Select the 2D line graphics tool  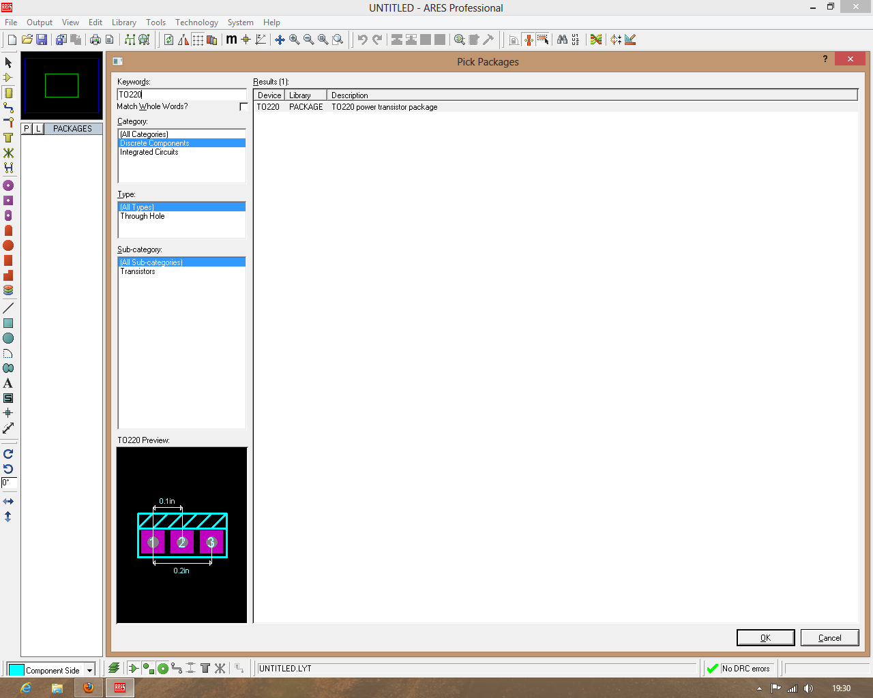point(8,308)
